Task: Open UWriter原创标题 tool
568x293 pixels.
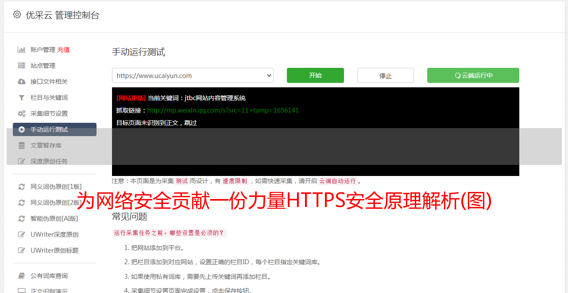Action: [54, 250]
